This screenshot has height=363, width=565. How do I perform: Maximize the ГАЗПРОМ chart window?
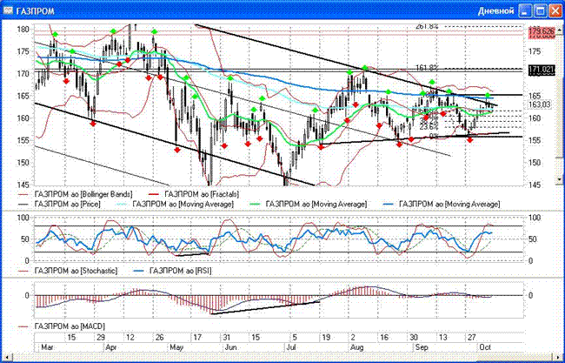point(540,10)
